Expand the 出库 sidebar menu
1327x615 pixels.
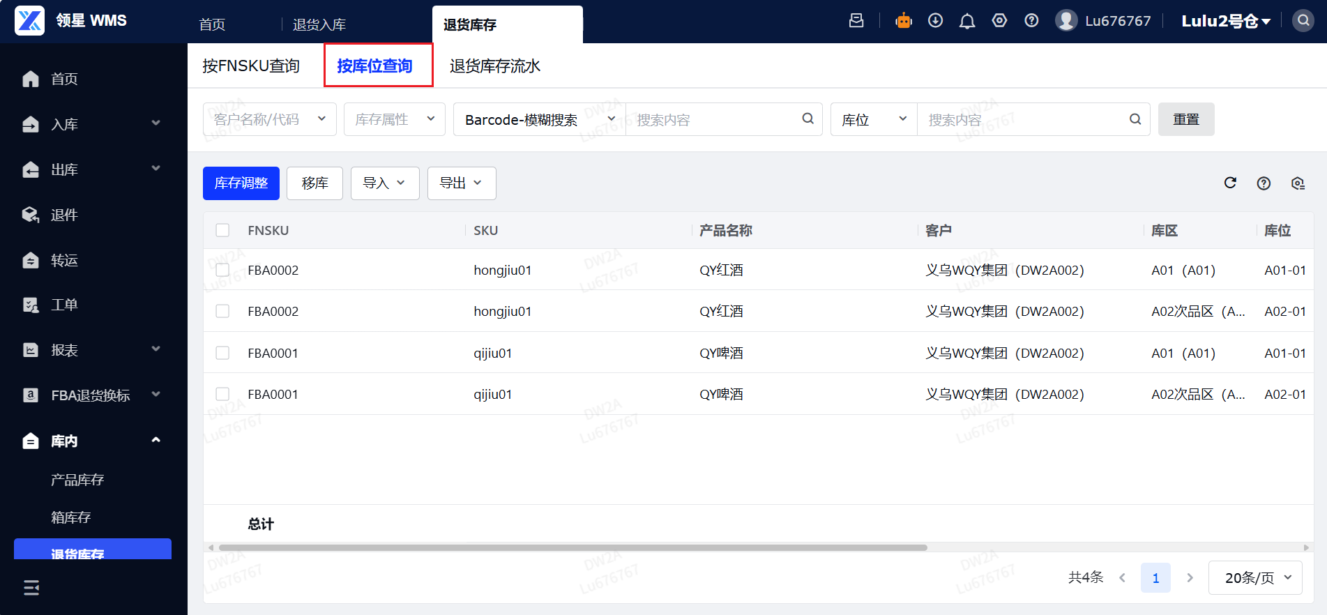point(156,169)
